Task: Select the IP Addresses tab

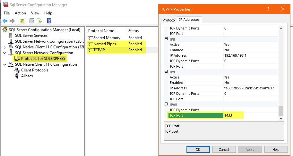Action: point(189,20)
